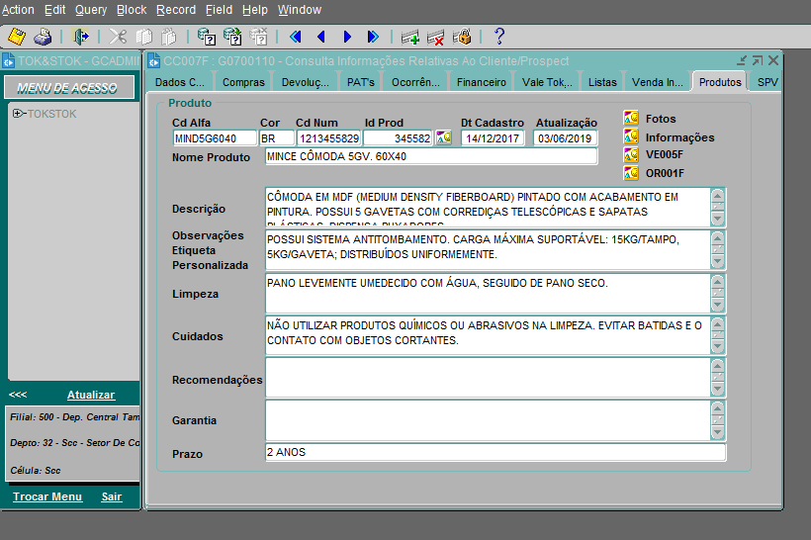Click the icon next to Id Prod field
Screen dimensions: 811x540
(444, 137)
